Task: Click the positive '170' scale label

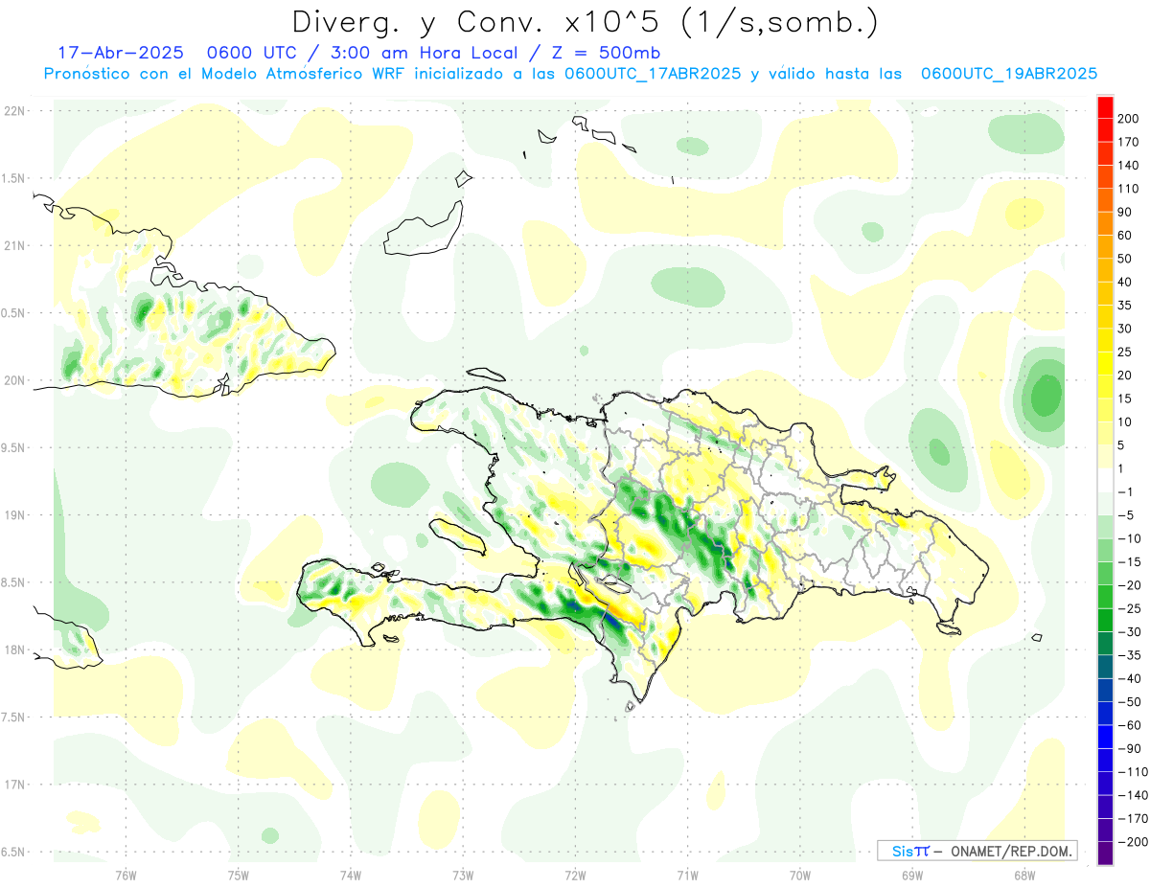Action: coord(1130,143)
